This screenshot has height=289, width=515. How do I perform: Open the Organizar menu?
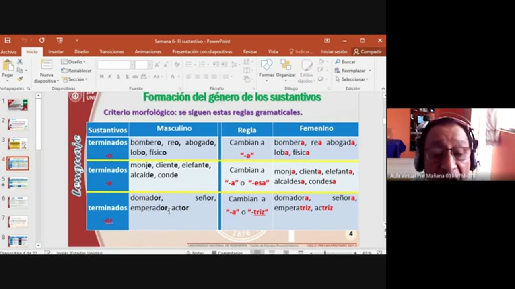pyautogui.click(x=286, y=69)
